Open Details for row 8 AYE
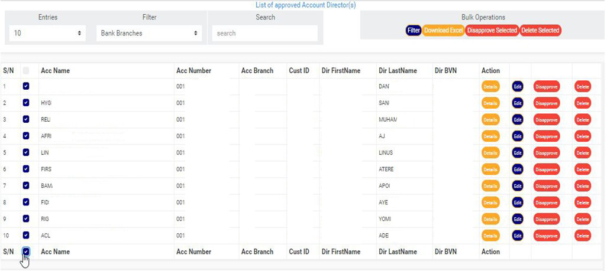This screenshot has height=271, width=607. pos(490,203)
